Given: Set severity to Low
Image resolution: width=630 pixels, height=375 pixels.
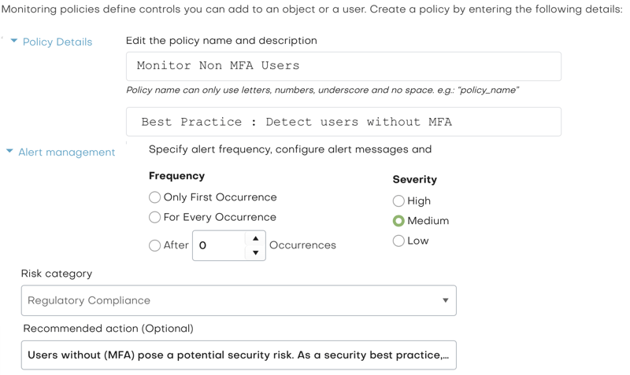Looking at the screenshot, I should [398, 241].
